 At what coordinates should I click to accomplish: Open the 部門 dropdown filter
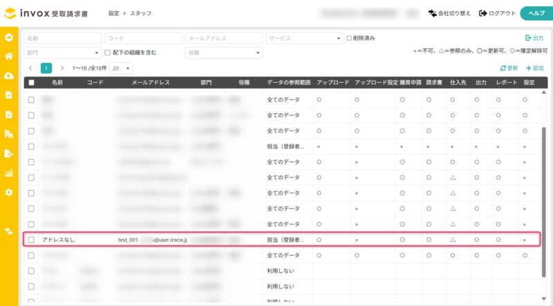63,52
